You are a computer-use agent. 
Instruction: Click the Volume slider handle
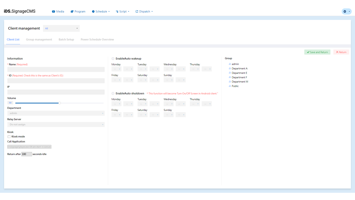pyautogui.click(x=60, y=103)
